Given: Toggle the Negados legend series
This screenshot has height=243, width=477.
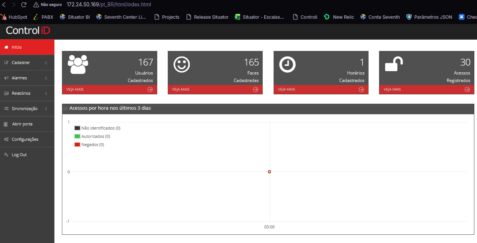Looking at the screenshot, I should 89,145.
